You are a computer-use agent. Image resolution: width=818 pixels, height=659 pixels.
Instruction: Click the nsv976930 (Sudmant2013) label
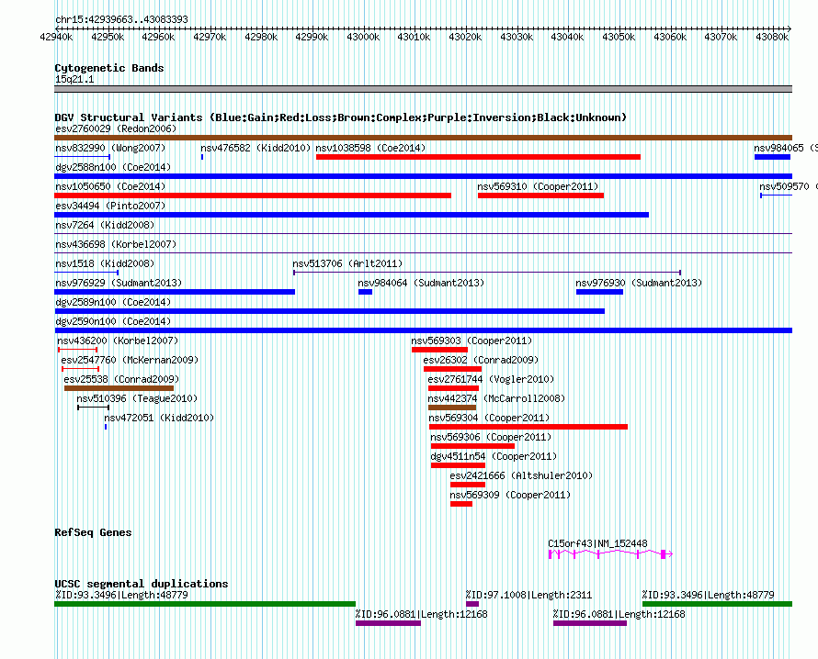coord(639,283)
